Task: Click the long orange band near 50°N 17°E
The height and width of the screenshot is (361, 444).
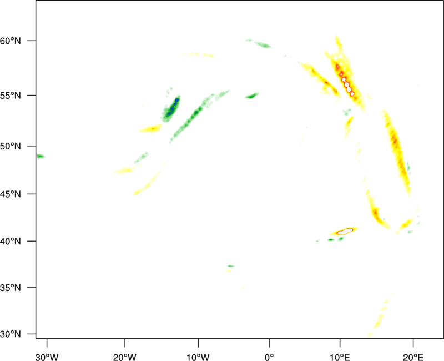Action: (x=396, y=152)
